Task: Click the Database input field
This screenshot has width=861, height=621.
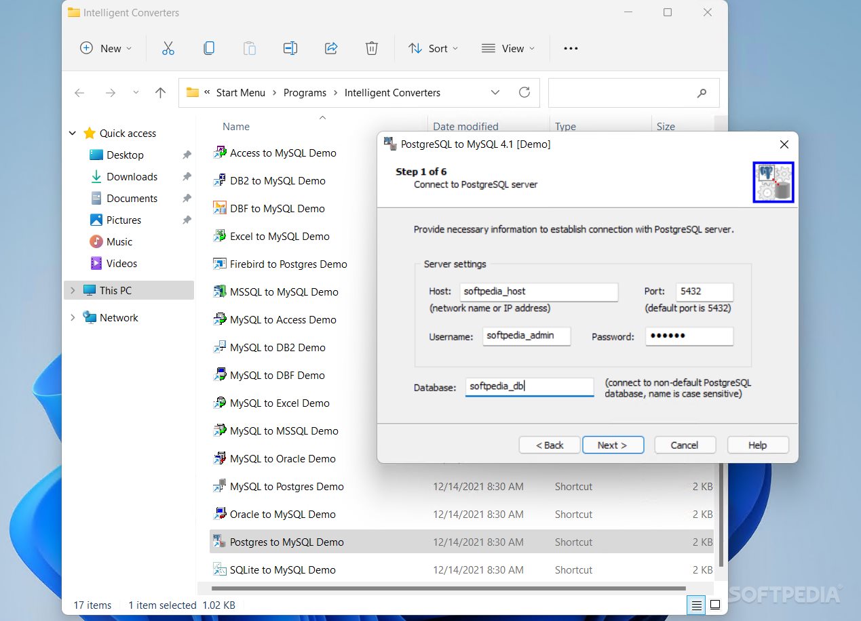Action: tap(529, 387)
